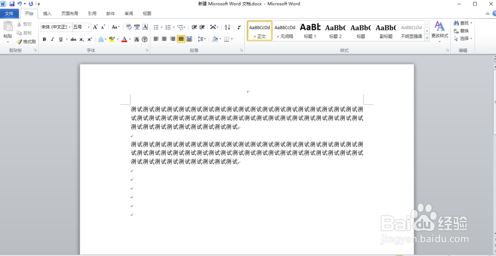496x256 pixels.
Task: Open the font color dropdown arrow
Action: (x=130, y=39)
